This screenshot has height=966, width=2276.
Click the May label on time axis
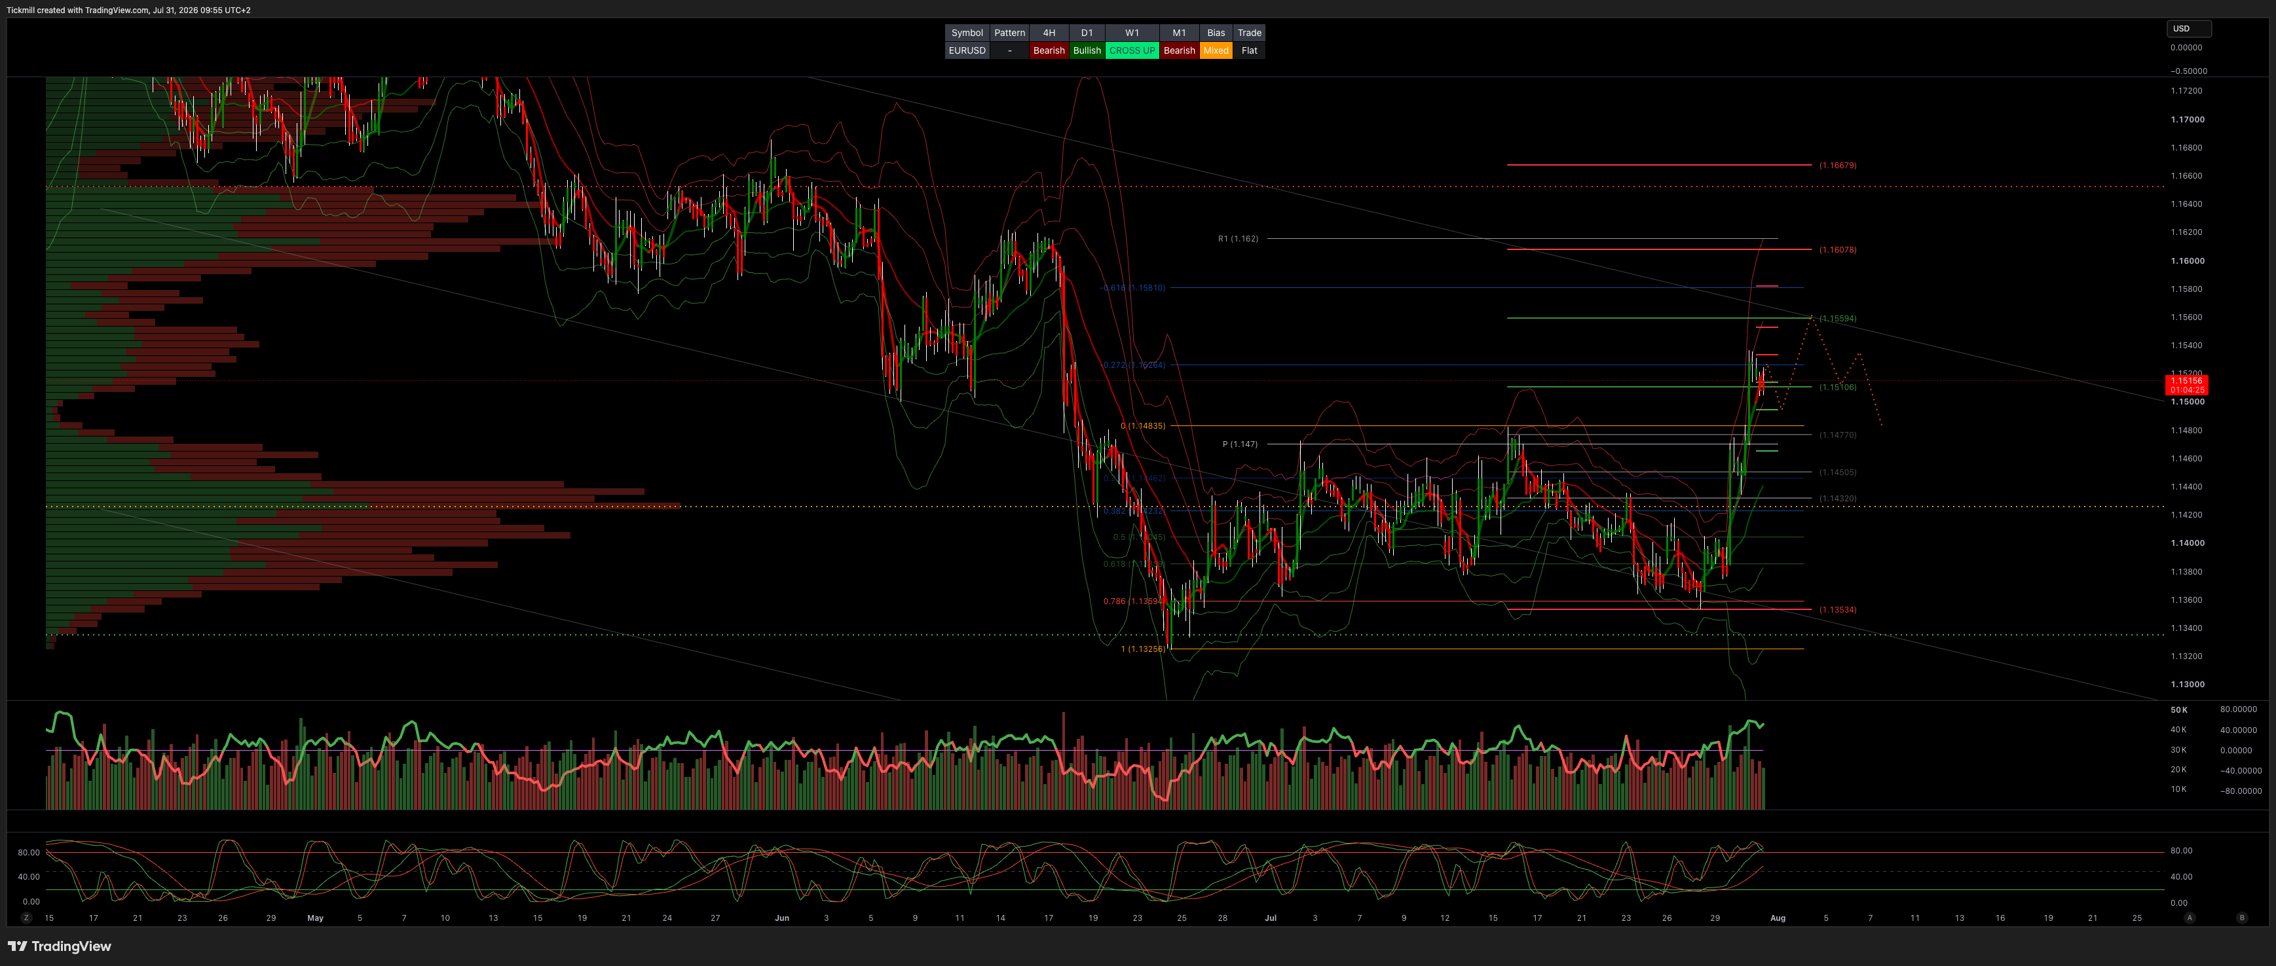[x=316, y=918]
